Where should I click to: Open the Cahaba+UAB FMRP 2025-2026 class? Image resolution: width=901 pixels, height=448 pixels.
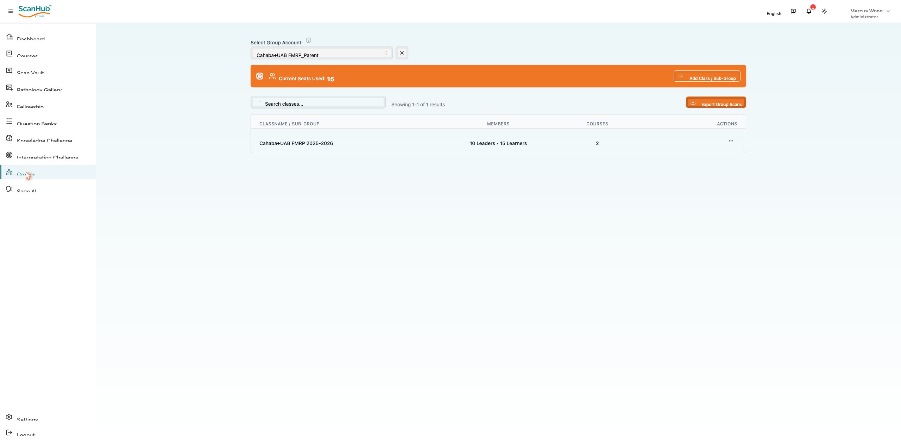coord(296,143)
